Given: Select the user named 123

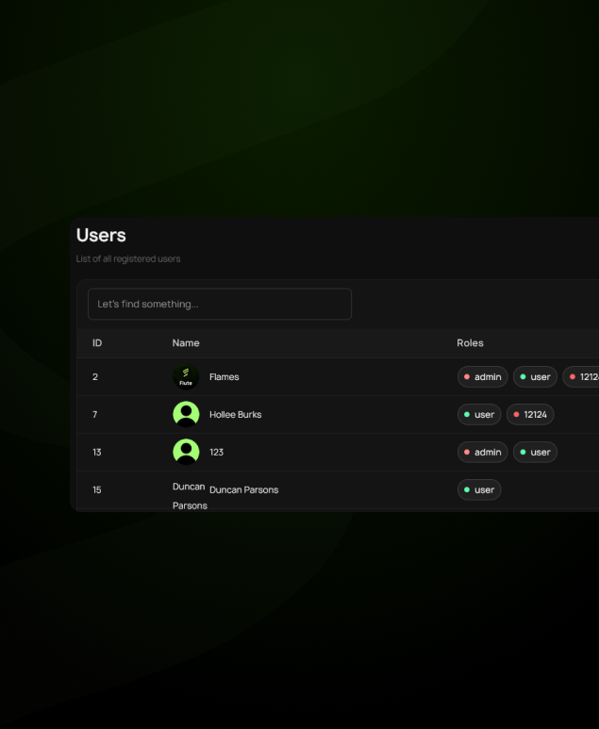Looking at the screenshot, I should [x=216, y=453].
